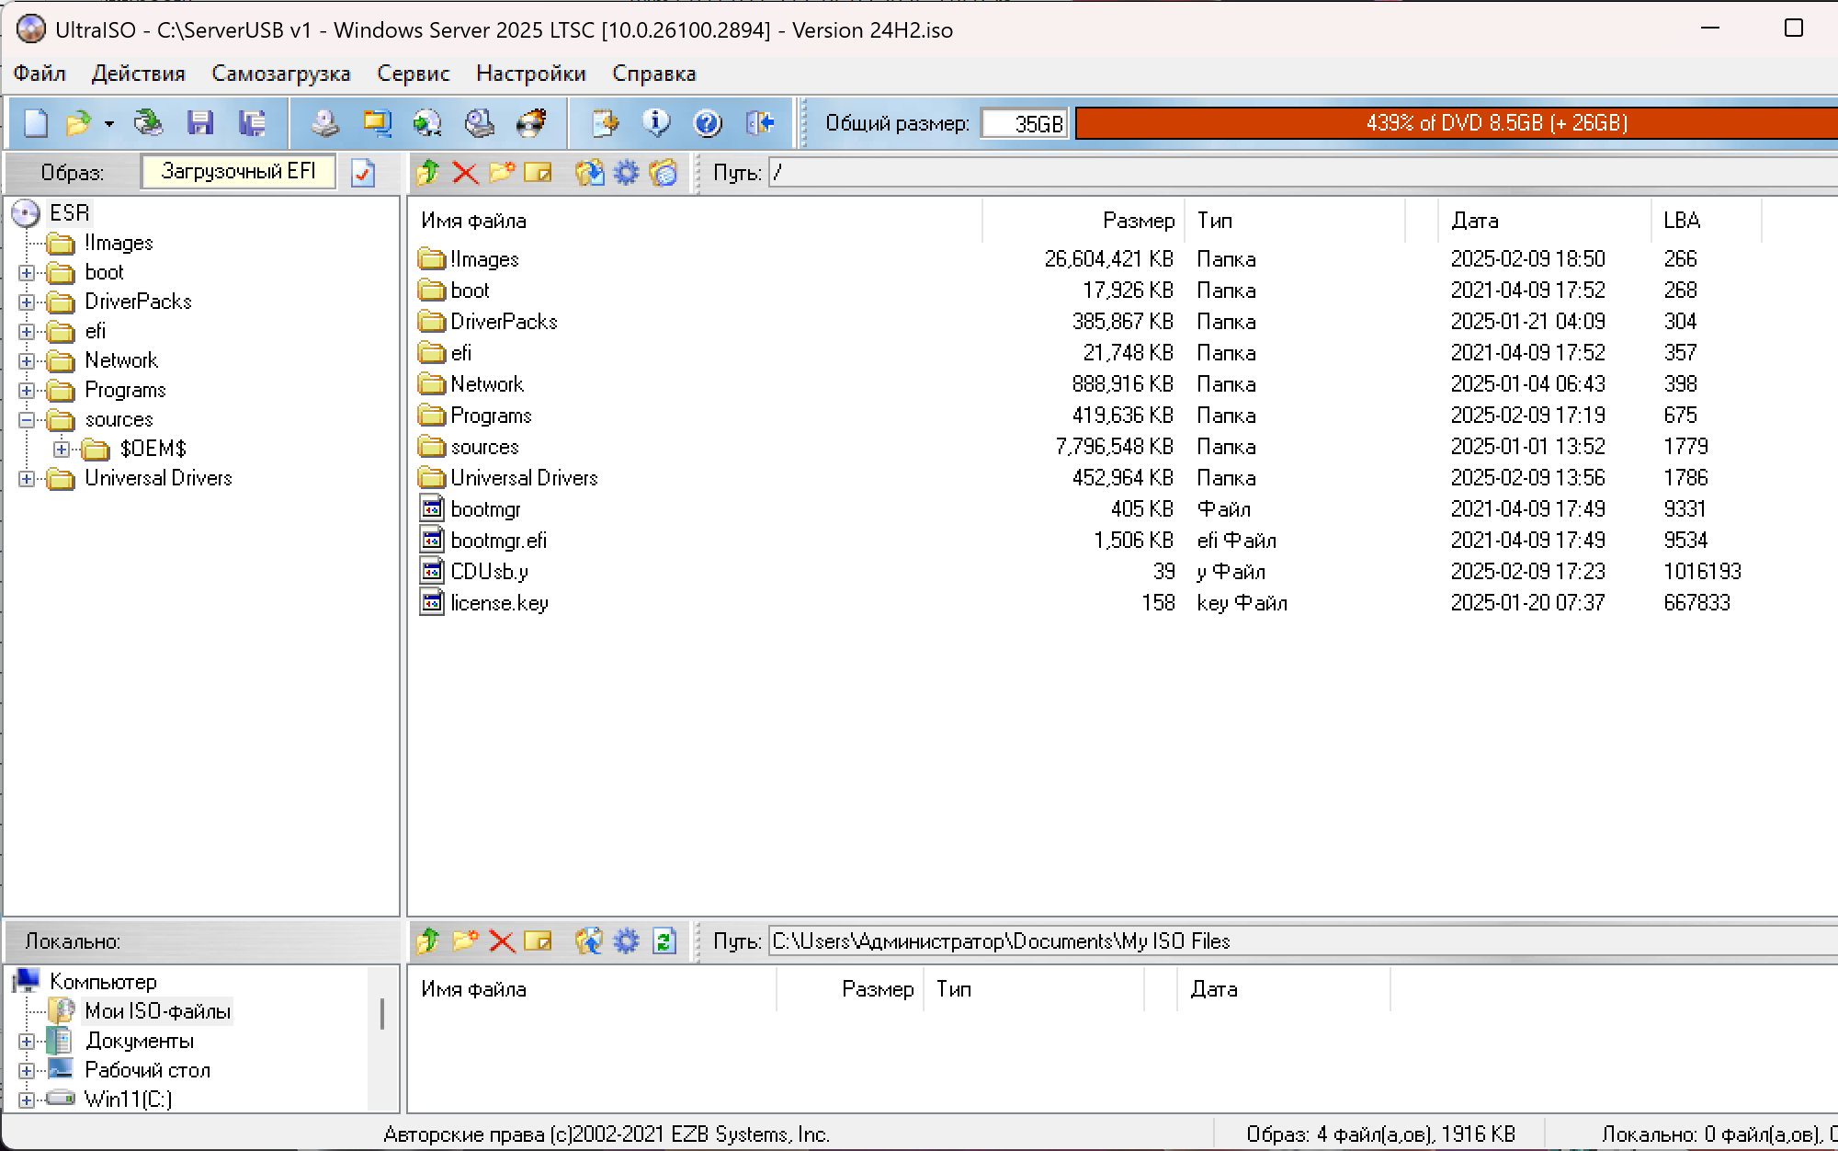Click the blue gear icon in image toolbar

tap(626, 173)
